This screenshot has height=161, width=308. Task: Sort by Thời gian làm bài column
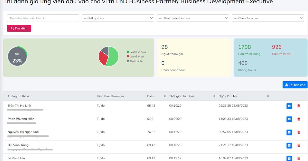pyautogui.click(x=214, y=96)
